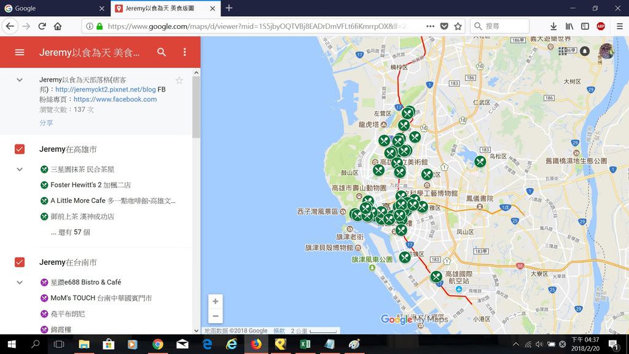Zoom out on the map
Screen dimensions: 629x354
216,316
